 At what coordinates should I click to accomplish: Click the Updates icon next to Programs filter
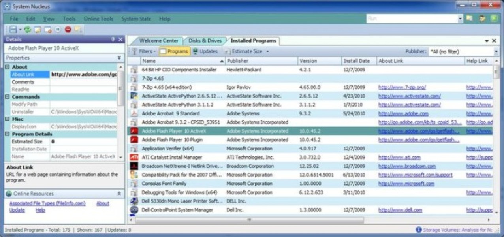coord(194,51)
